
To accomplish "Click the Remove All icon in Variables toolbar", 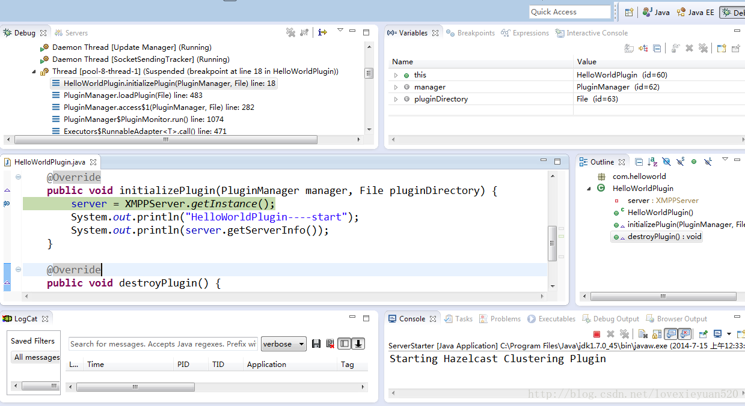I will (703, 49).
